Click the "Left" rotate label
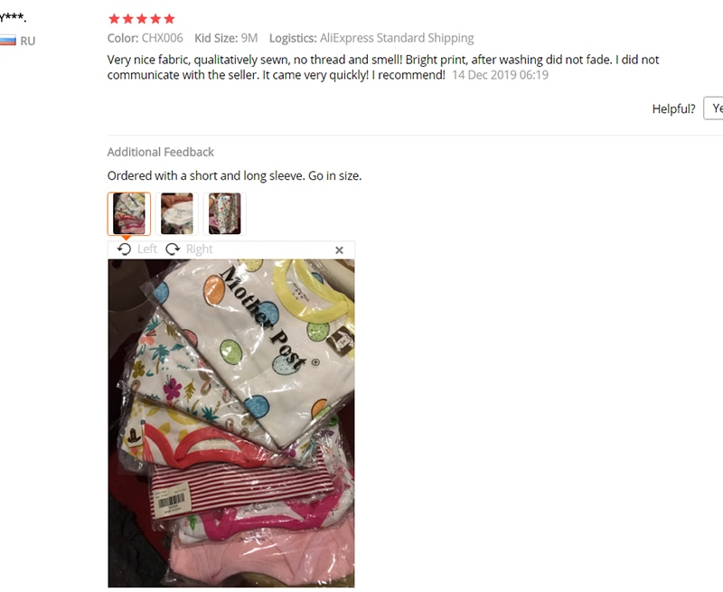 (x=147, y=249)
